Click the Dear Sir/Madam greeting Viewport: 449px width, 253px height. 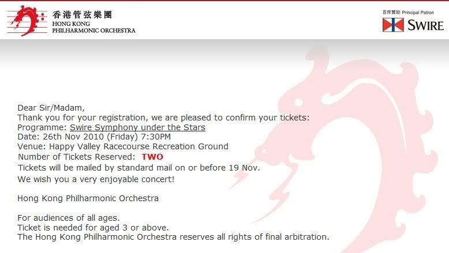tap(51, 108)
